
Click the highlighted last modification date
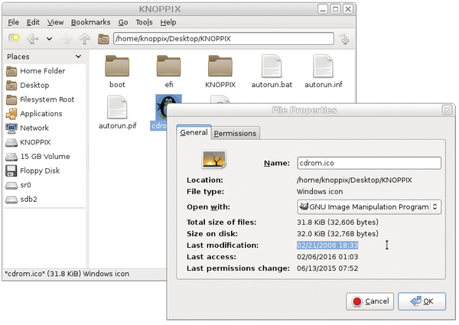click(x=327, y=245)
